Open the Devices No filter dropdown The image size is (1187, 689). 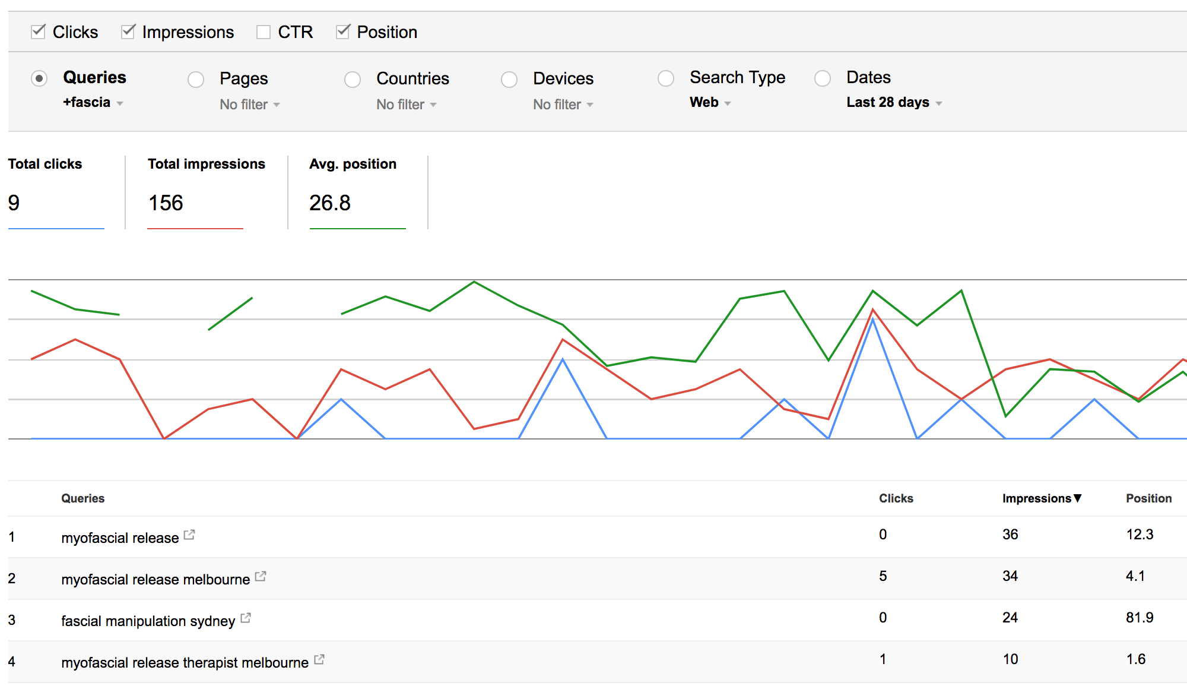pyautogui.click(x=563, y=105)
